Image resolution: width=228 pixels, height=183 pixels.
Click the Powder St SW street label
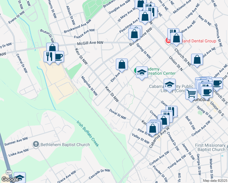click(x=160, y=174)
